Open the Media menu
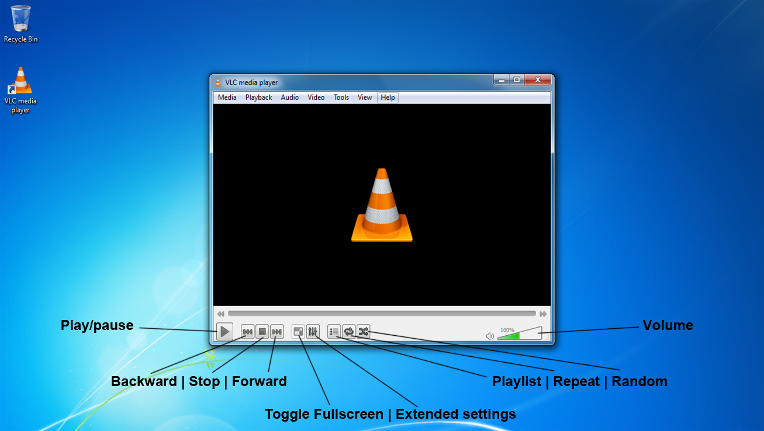Image resolution: width=764 pixels, height=431 pixels. [x=227, y=97]
